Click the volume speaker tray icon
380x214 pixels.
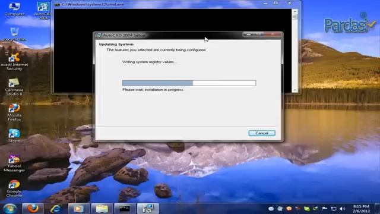342,209
